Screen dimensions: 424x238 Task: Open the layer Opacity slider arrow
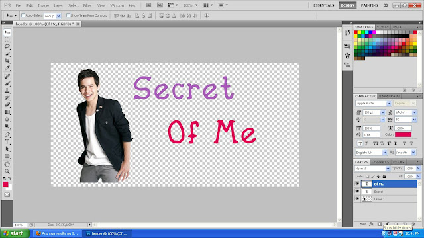(x=418, y=169)
